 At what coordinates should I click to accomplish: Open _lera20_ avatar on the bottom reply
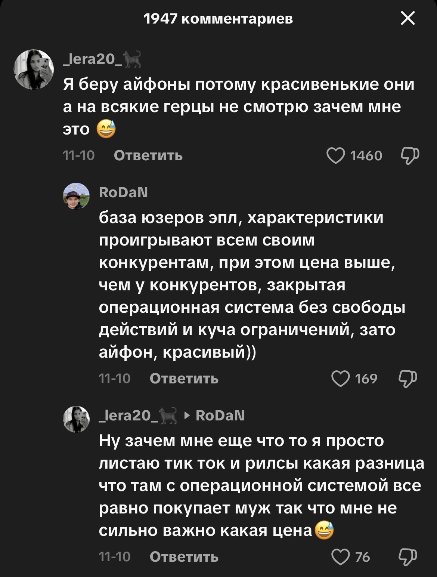pos(76,419)
